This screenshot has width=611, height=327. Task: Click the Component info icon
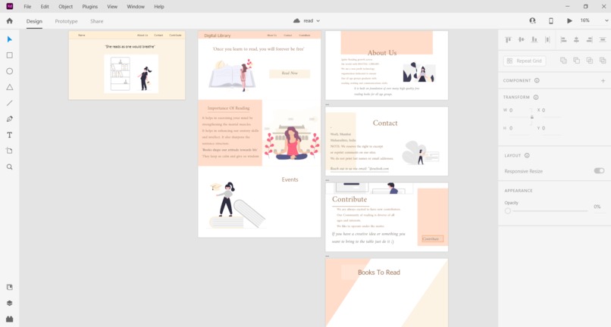[x=537, y=80]
